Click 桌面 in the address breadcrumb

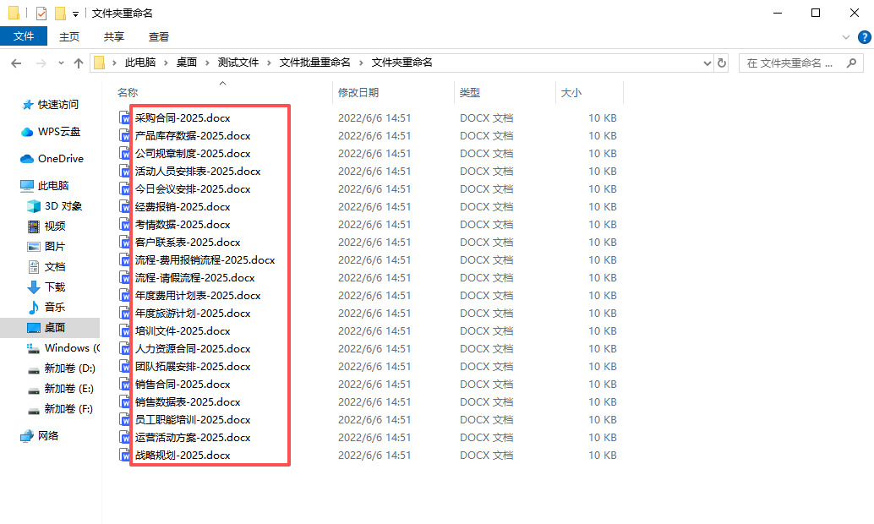tap(187, 63)
